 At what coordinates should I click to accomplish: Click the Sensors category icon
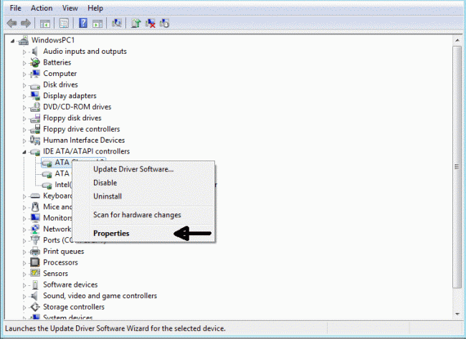click(35, 274)
